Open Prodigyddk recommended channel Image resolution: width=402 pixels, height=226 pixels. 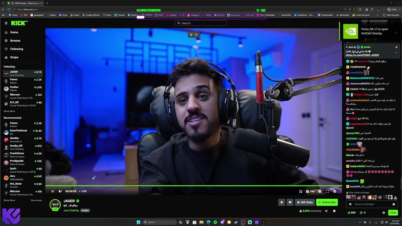click(23, 163)
